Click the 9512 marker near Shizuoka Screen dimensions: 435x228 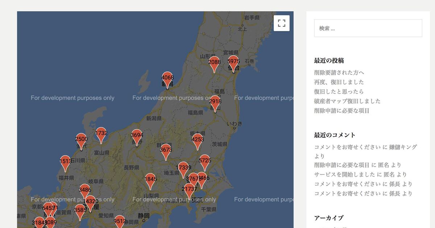coord(120,222)
